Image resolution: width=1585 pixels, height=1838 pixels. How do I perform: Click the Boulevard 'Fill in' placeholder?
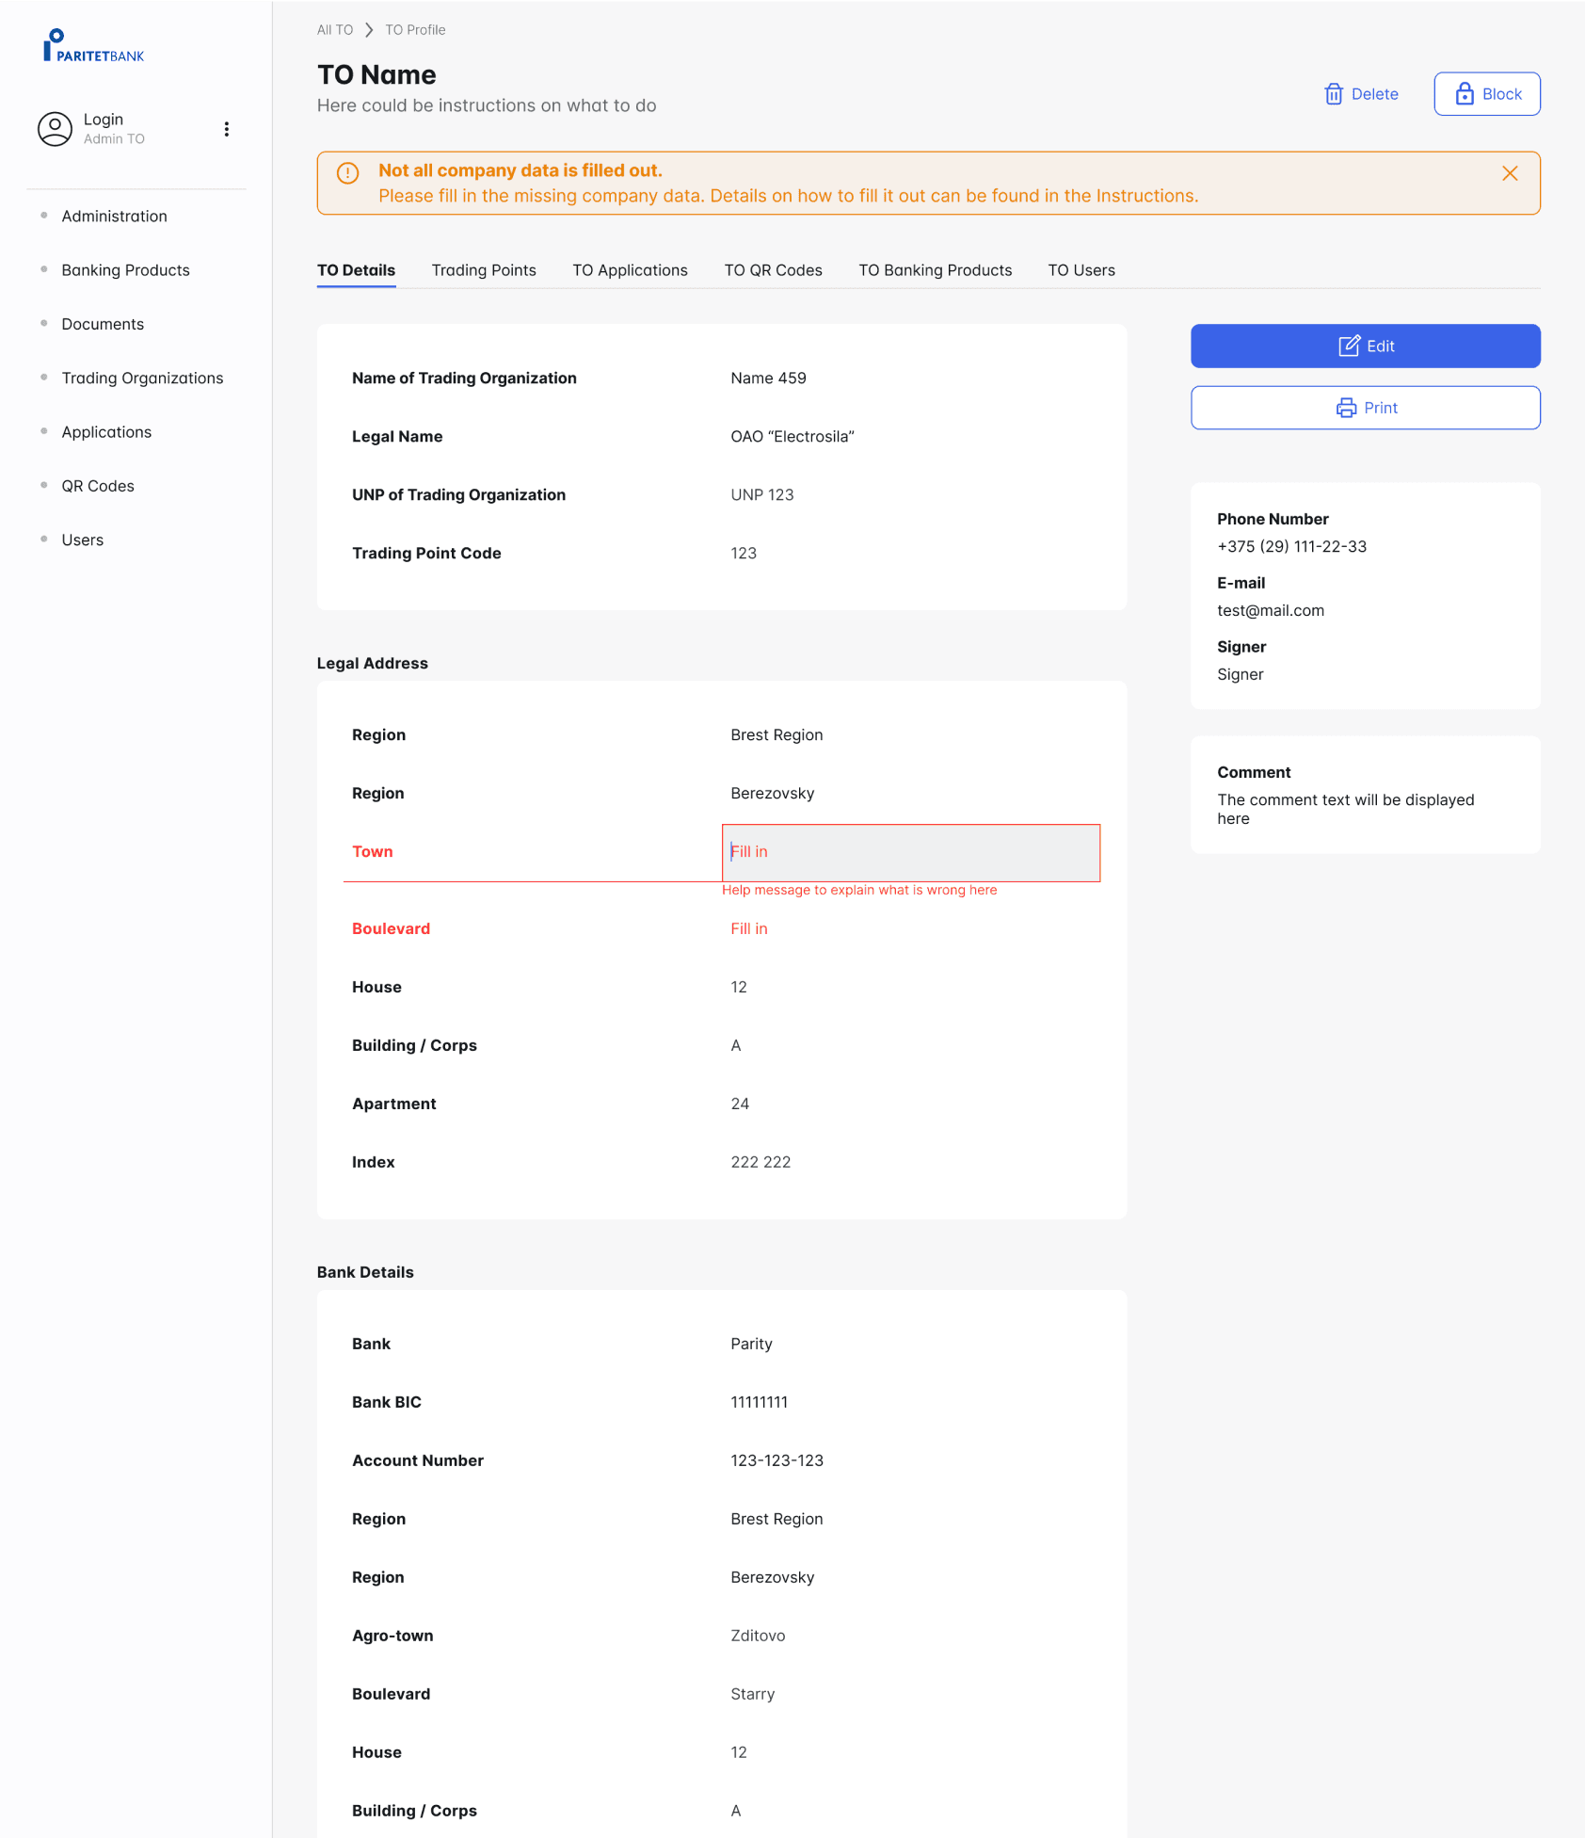coord(749,929)
